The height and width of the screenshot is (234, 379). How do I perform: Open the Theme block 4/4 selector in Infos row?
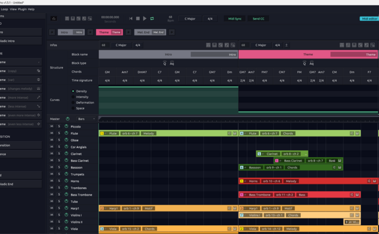278,45
